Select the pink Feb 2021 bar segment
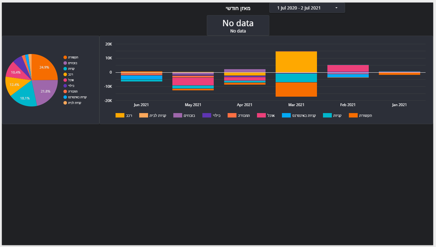Image resolution: width=436 pixels, height=247 pixels. pos(348,68)
